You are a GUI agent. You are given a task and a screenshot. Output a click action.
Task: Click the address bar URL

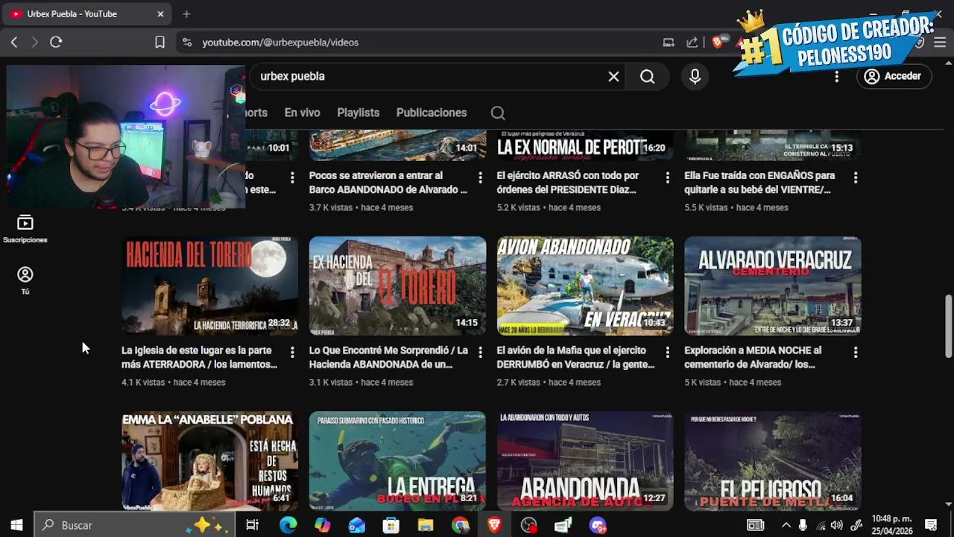280,43
